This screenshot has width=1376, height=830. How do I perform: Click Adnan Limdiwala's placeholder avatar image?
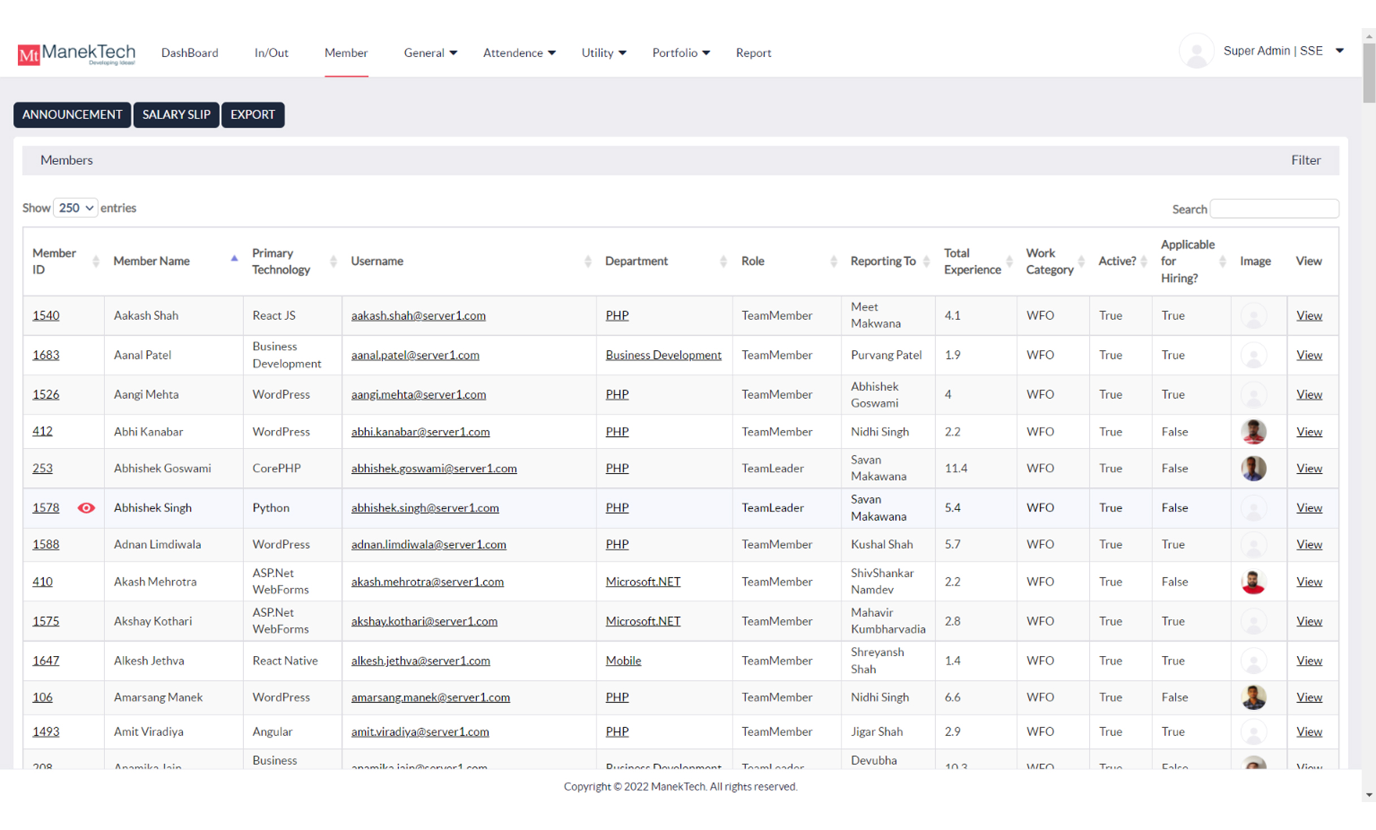tap(1253, 545)
